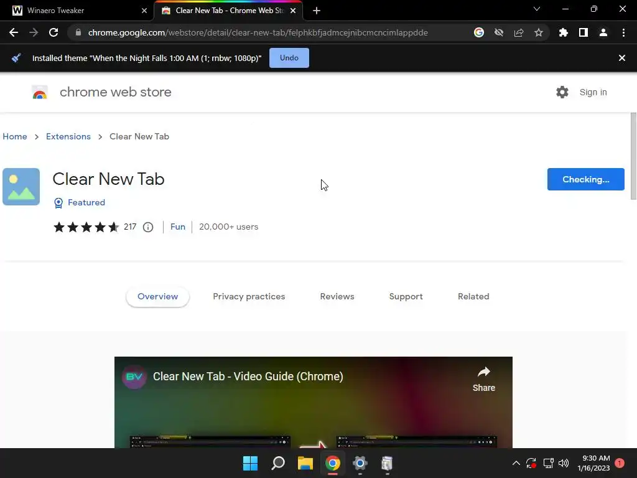Open Chrome's three-dot menu
Screen dimensions: 637x478
(x=623, y=32)
